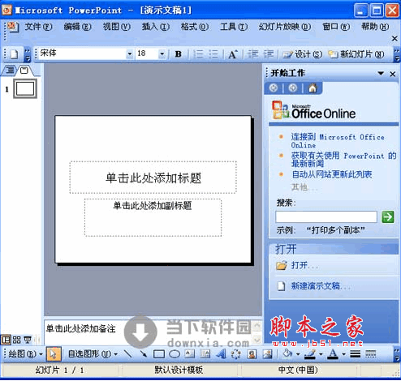This screenshot has width=401, height=381.
Task: Click task pane Back arrow icon
Action: 274,88
